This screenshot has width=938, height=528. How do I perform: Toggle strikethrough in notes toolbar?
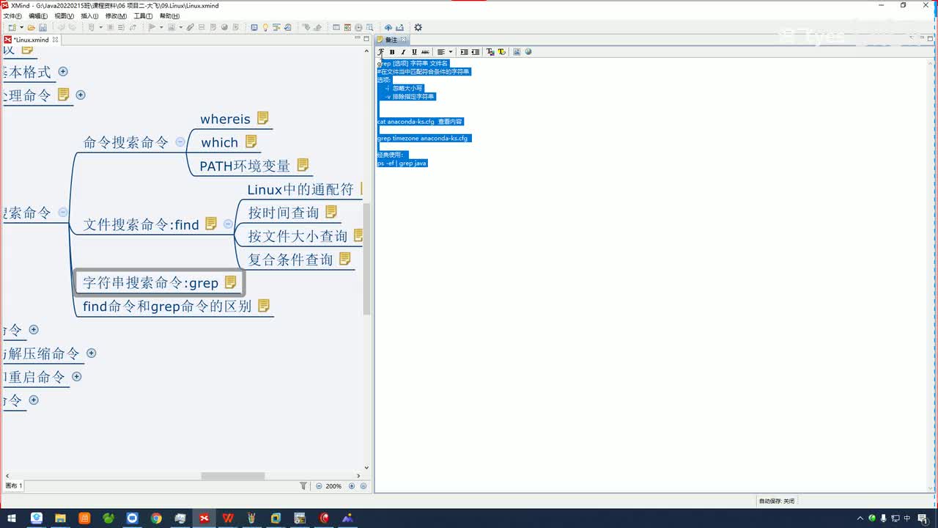425,52
